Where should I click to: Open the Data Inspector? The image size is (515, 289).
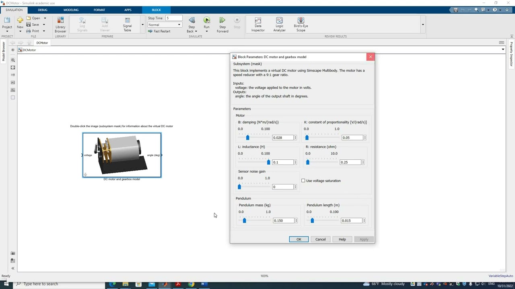pos(258,24)
